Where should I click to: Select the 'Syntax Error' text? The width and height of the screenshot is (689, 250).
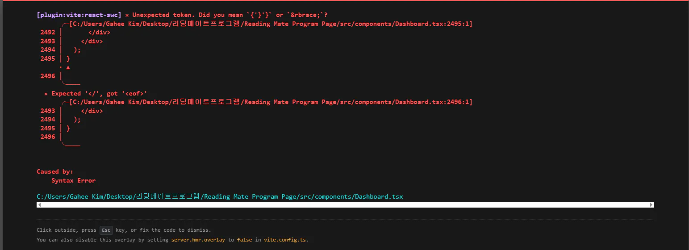[73, 180]
